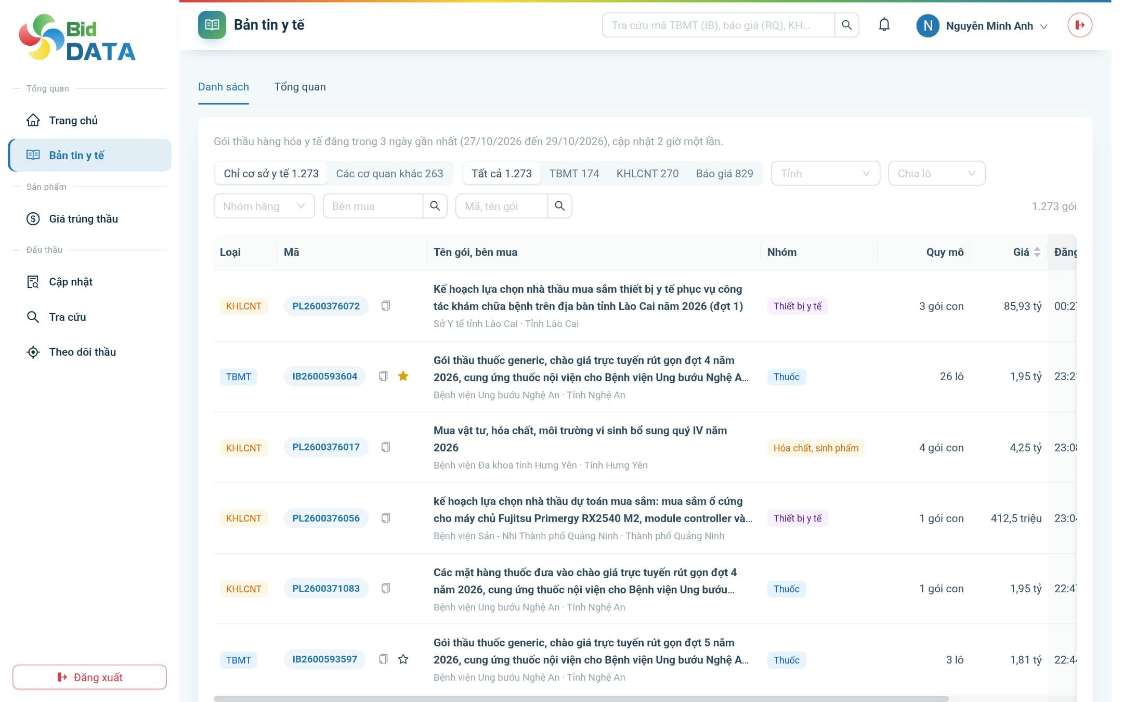Open Tra cứu in sidebar

tap(90, 317)
